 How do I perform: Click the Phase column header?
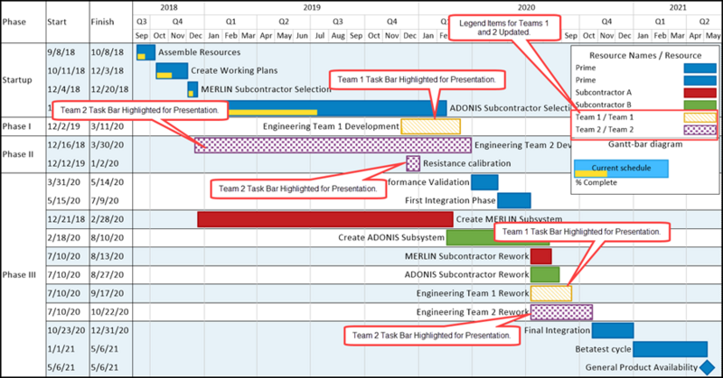pyautogui.click(x=14, y=22)
